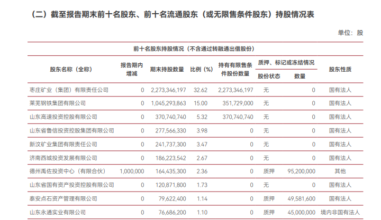The width and height of the screenshot is (381, 220).
Task: Click the column header 期末持股数量
Action: tap(167, 69)
